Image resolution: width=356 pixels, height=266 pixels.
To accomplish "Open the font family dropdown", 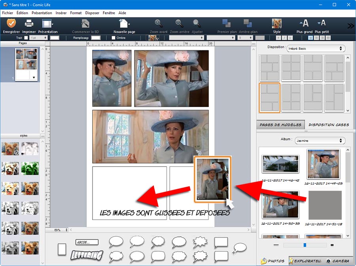I will click(186, 38).
